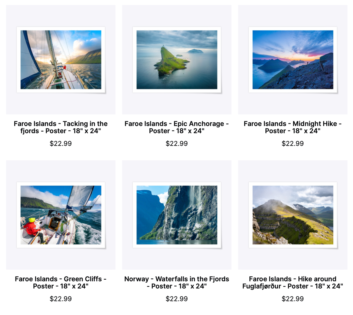
Task: Click the 'Faroe Islands - Epic Anchorage' title
Action: point(177,127)
